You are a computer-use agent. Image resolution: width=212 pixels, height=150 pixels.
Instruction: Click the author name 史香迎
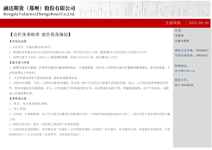tap(179, 36)
